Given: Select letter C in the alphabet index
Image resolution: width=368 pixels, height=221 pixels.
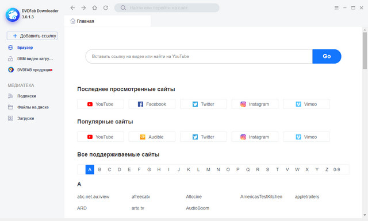Looking at the screenshot, I should coord(110,169).
